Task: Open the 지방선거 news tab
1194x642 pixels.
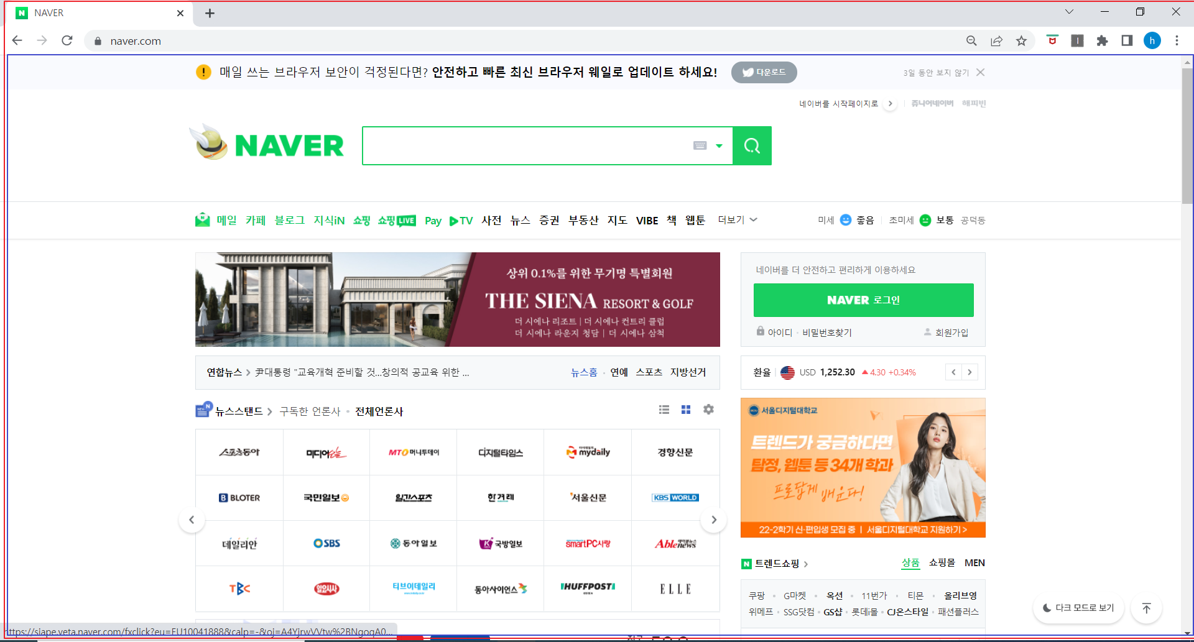Action: pos(688,372)
